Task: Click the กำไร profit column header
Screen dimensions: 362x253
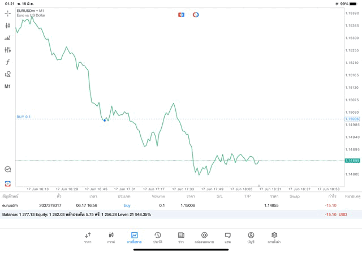Action: (x=332, y=196)
